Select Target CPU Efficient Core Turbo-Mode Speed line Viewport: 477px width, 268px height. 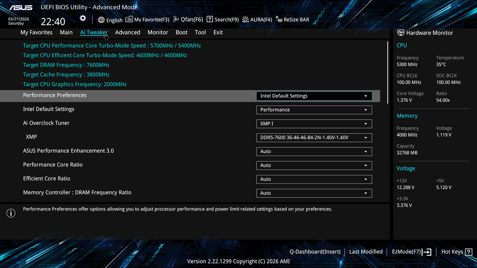tap(105, 55)
